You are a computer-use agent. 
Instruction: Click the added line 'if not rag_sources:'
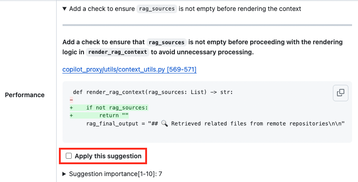click(109, 108)
